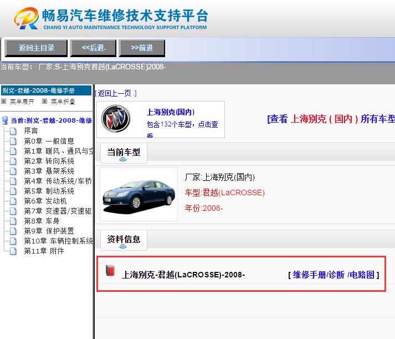Open 上海别克-君越(LaCROSSE)-2008- entry
This screenshot has height=339, width=395.
tap(183, 275)
